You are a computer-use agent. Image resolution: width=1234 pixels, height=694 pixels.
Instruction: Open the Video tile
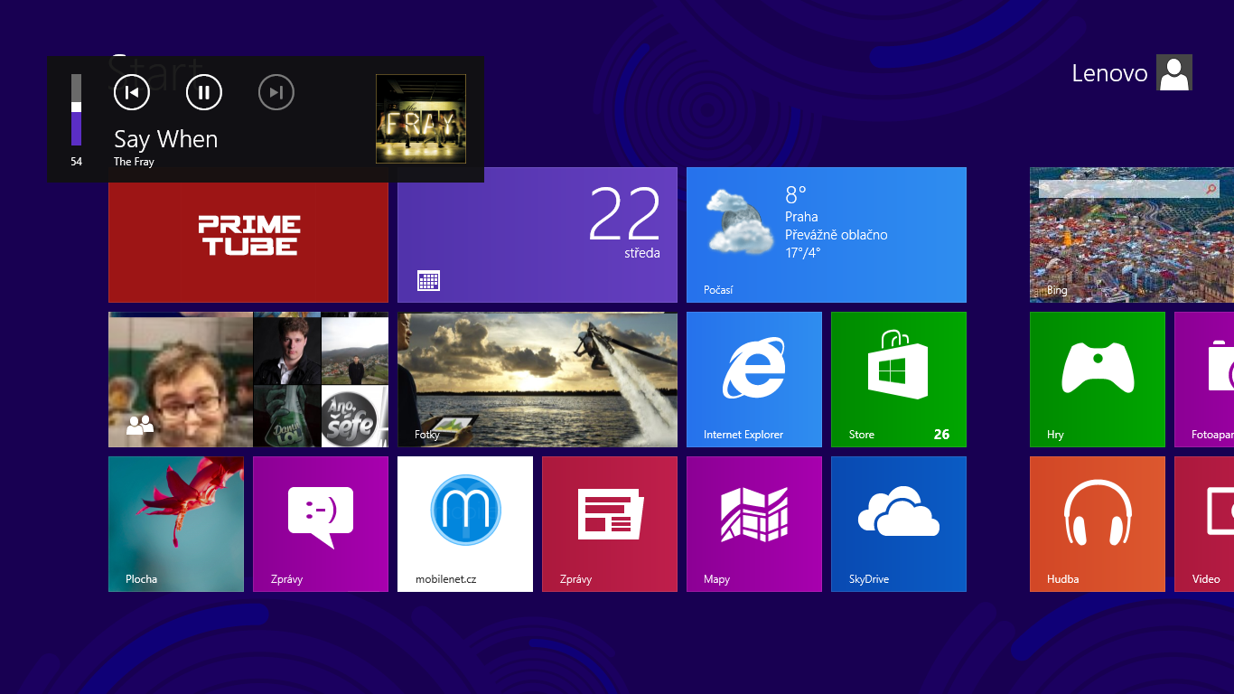[1211, 524]
